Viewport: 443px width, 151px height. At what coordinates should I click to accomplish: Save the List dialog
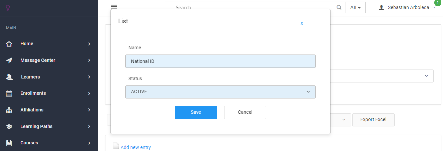tap(196, 112)
